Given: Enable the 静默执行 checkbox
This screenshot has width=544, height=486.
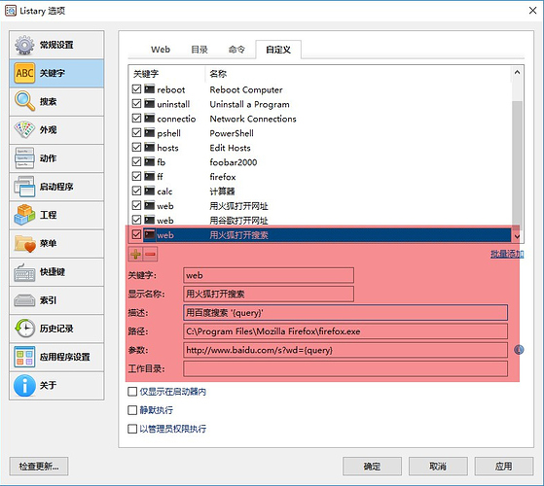Looking at the screenshot, I should [132, 410].
